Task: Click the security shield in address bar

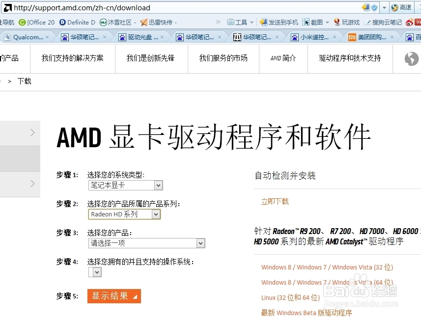Action: (x=374, y=7)
